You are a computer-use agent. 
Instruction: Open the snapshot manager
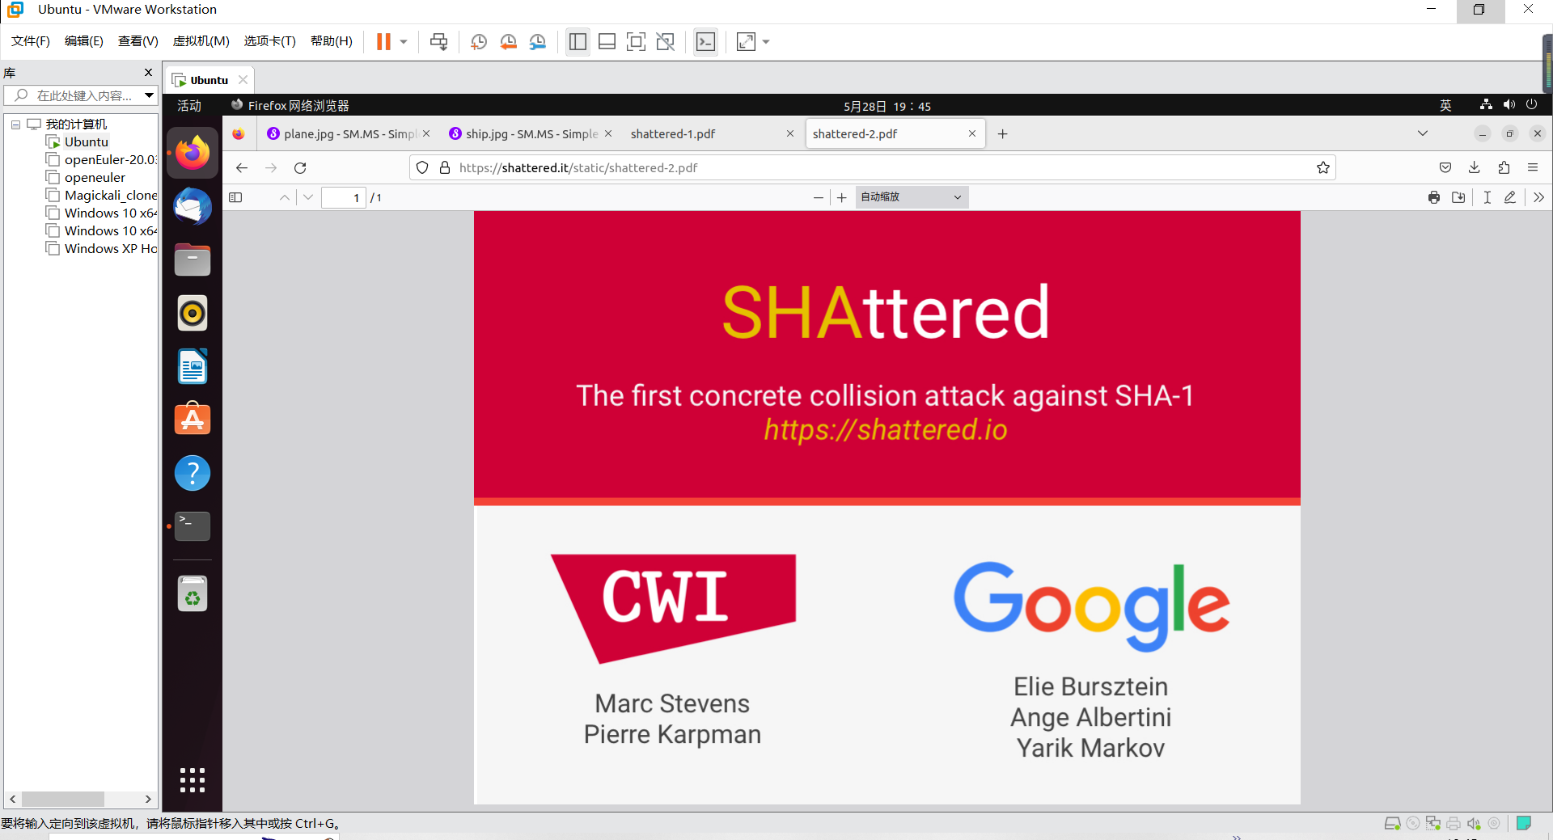(x=538, y=42)
